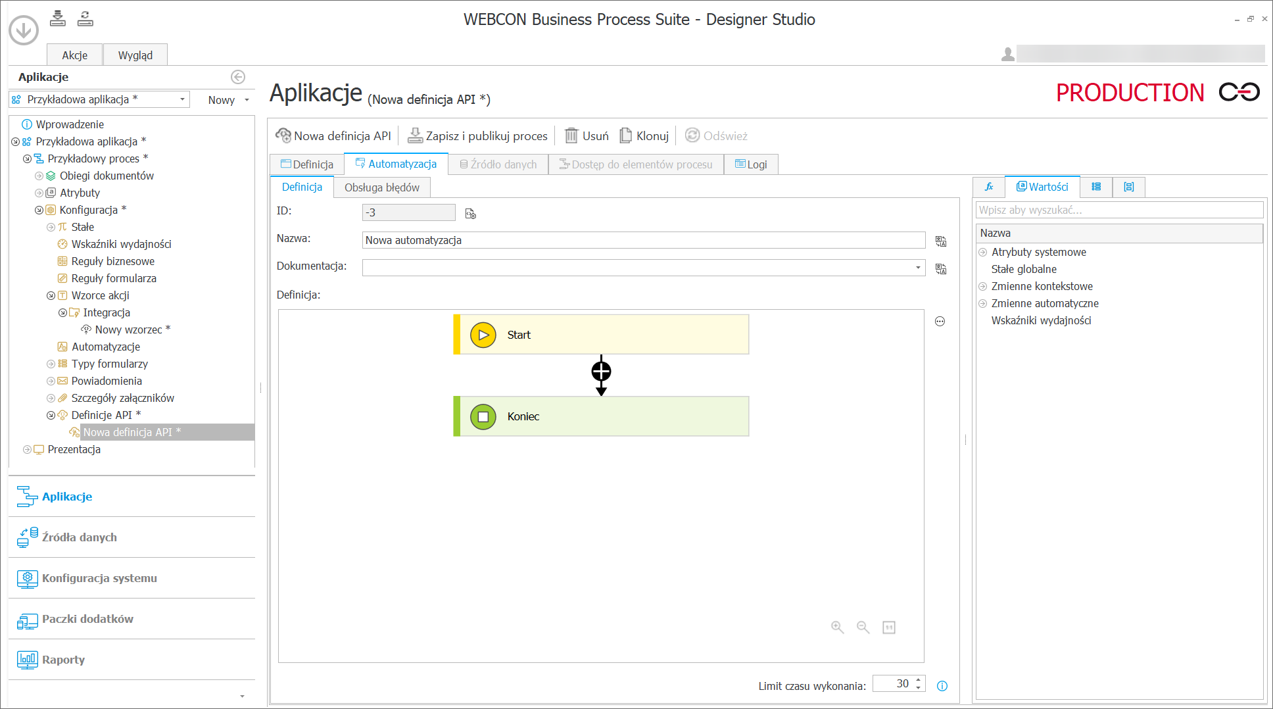Click the ellipsis icon beside diagram canvas

click(x=940, y=322)
